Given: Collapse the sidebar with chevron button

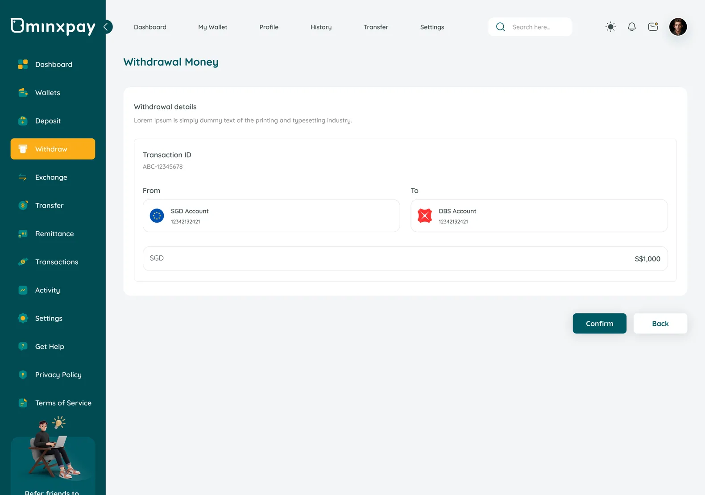Looking at the screenshot, I should 107,27.
